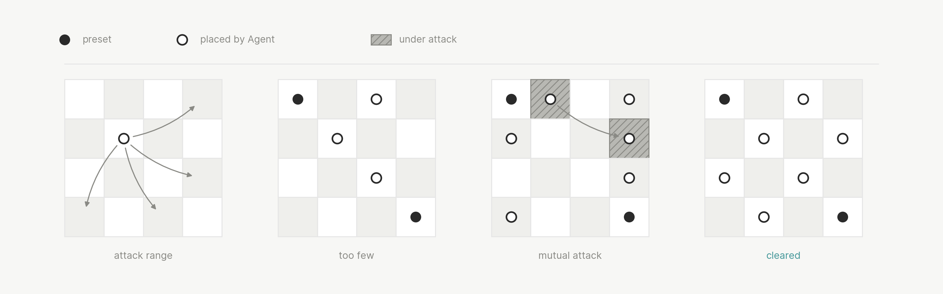
Task: Click the hatched top piece in mutual attack board
Action: (x=551, y=99)
